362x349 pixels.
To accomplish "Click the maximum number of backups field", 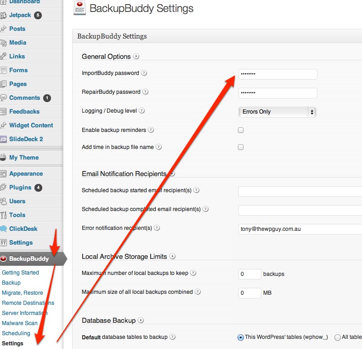I will pyautogui.click(x=250, y=274).
